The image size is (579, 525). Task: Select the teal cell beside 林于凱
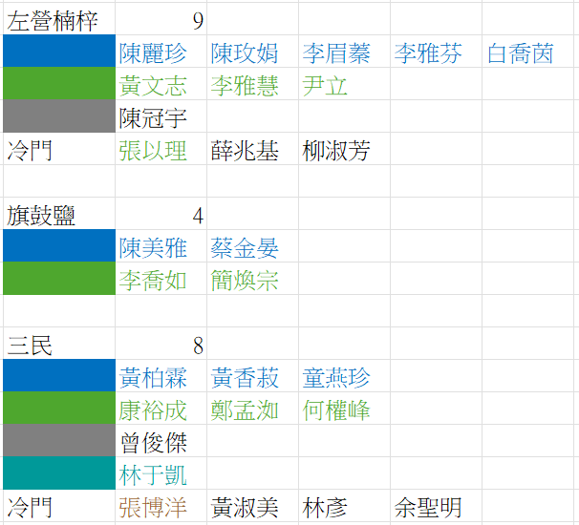[59, 473]
